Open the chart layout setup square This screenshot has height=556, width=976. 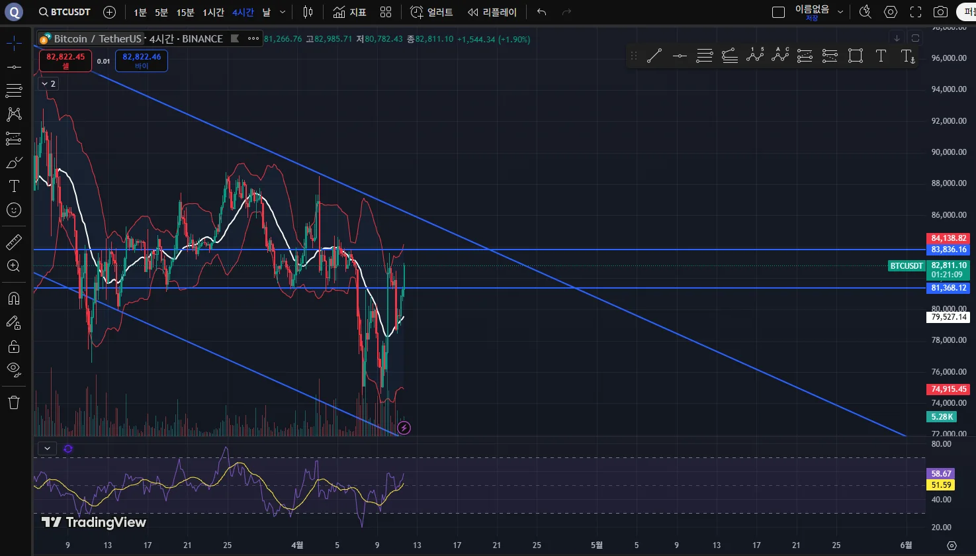tap(778, 12)
